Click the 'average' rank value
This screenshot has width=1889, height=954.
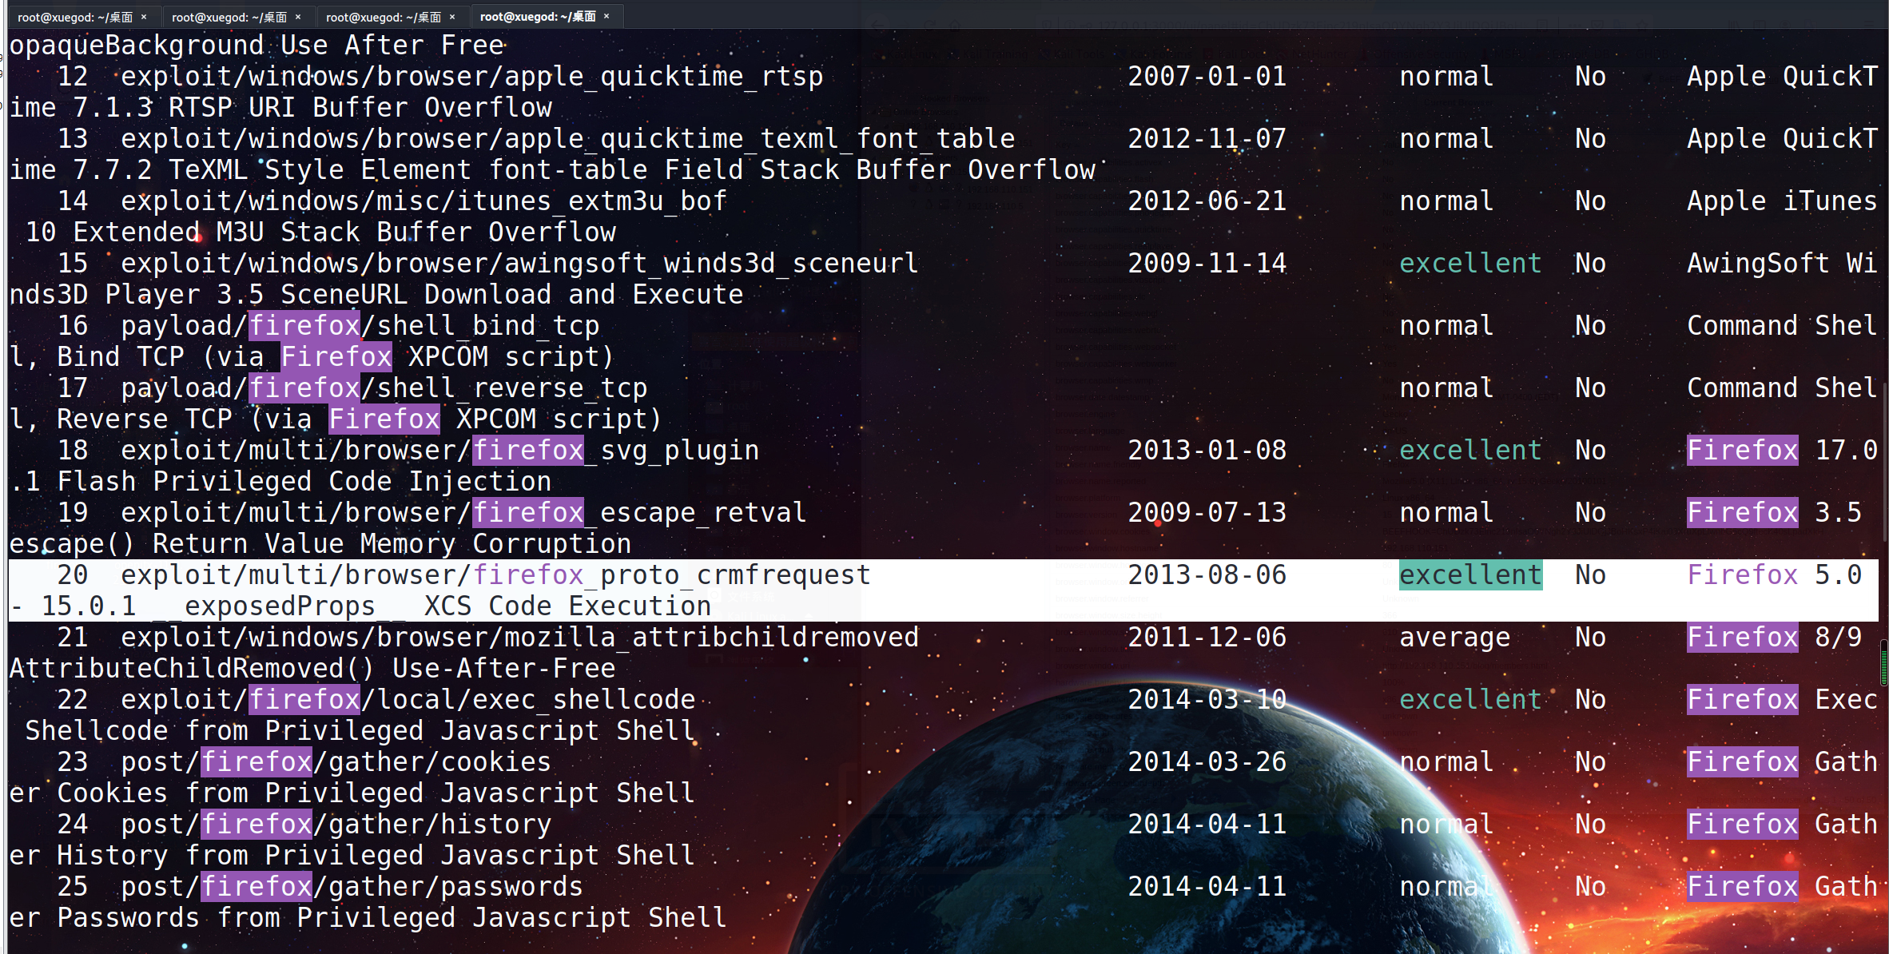tap(1454, 638)
